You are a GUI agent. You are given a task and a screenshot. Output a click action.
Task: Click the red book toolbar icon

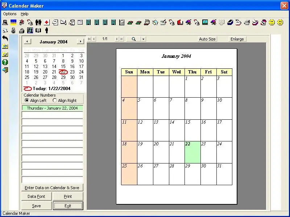coord(180,22)
